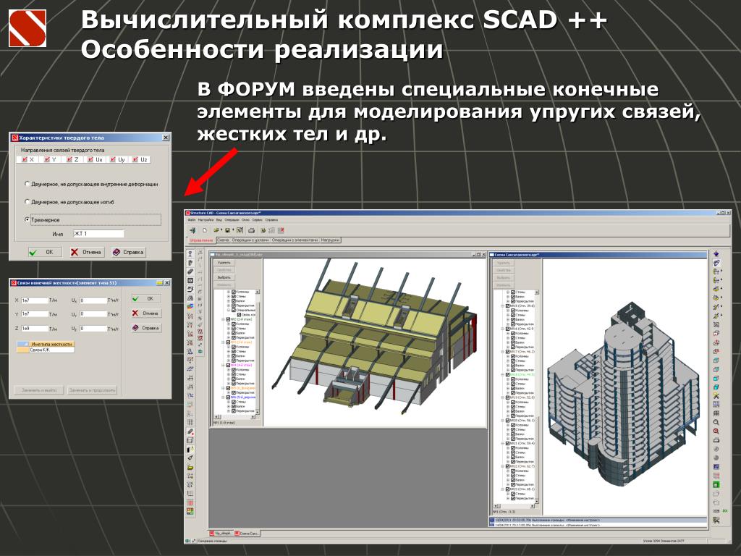The image size is (741, 556).
Task: Click the Ux stiffness input field
Action: [93, 300]
